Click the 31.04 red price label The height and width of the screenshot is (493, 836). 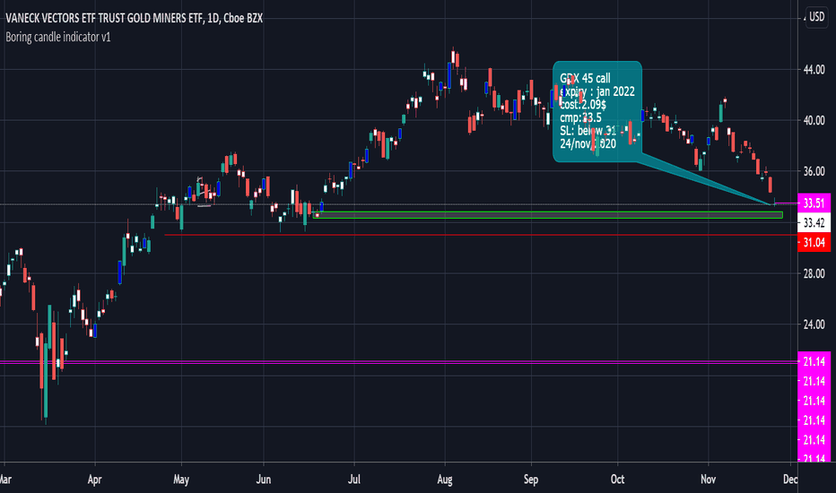pyautogui.click(x=814, y=243)
